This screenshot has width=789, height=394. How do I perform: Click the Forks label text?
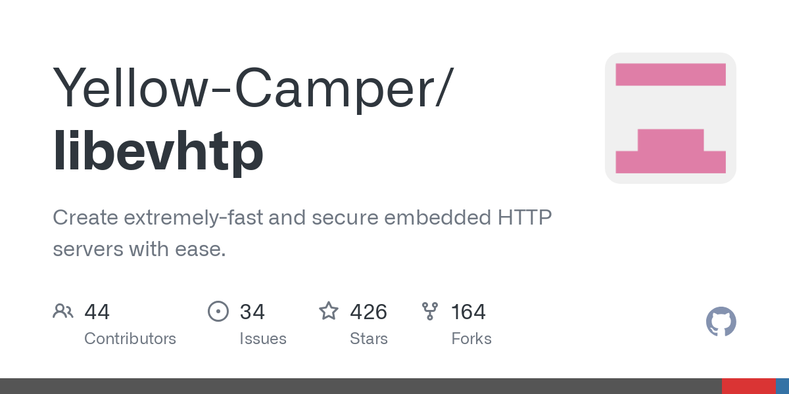coord(471,339)
